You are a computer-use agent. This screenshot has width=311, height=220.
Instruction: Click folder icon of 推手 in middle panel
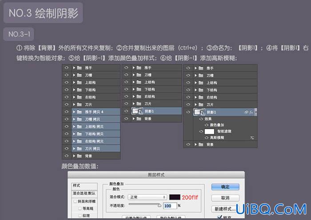pyautogui.click(x=139, y=68)
